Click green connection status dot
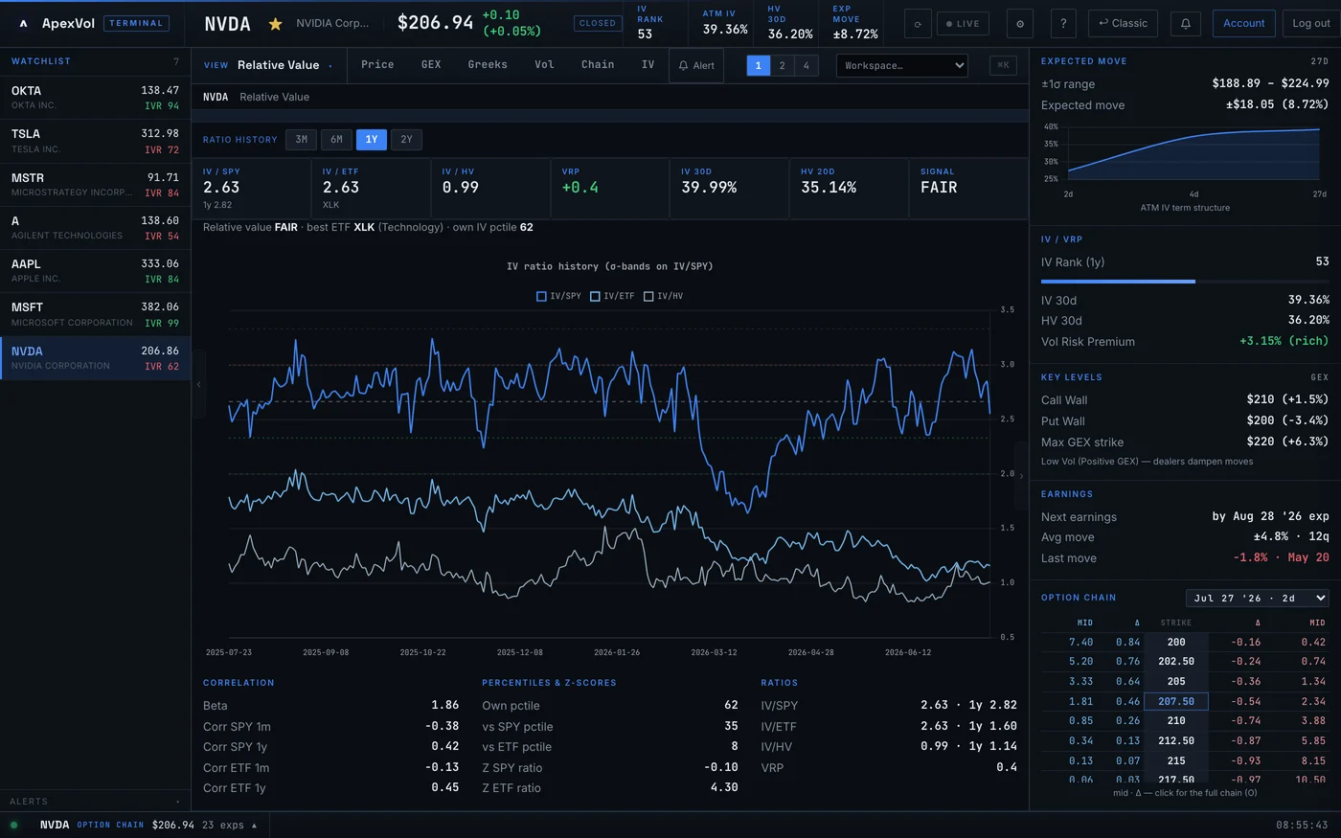 13,825
